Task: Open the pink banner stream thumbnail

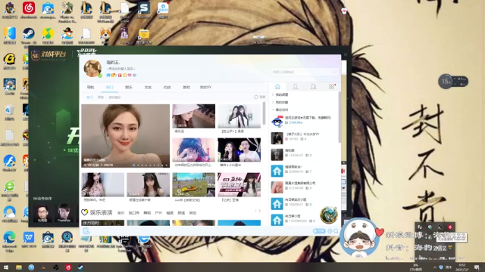Action: click(x=239, y=184)
